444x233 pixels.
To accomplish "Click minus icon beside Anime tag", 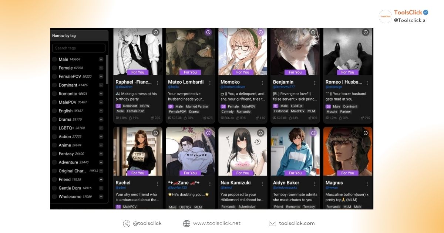I will coord(101,145).
